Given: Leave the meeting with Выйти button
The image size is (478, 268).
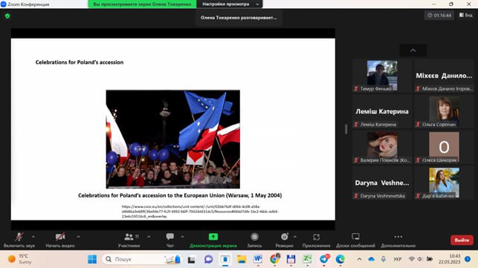Looking at the screenshot, I should (x=462, y=240).
